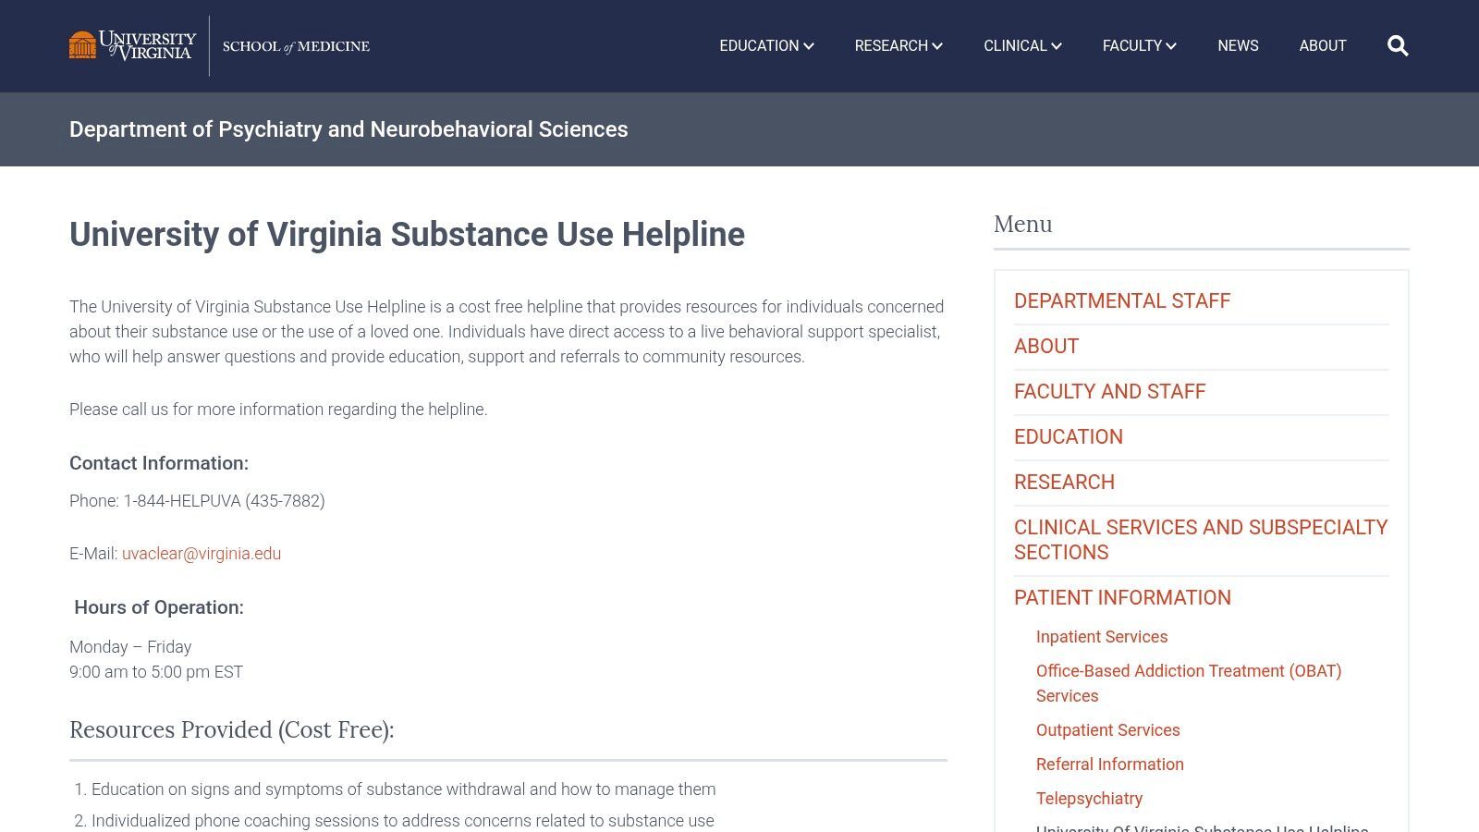
Task: Click the Contact Information heading
Action: (x=159, y=463)
